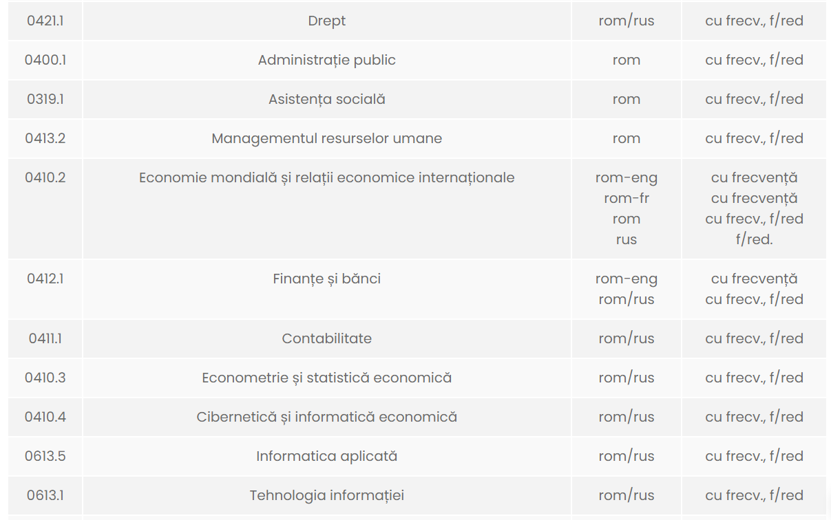Click the Drept program name
Viewport: 831px width, 520px height.
pyautogui.click(x=327, y=21)
